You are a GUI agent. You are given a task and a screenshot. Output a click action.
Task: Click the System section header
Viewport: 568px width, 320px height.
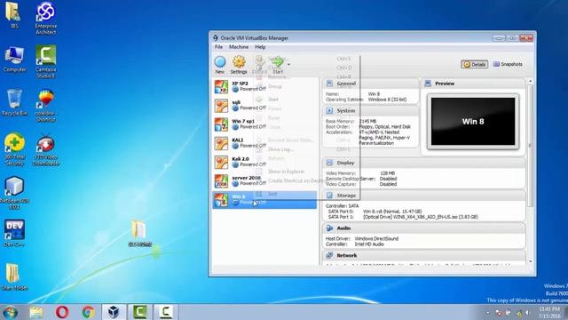coord(370,110)
